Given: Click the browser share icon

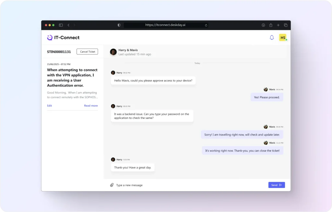Looking at the screenshot, I should point(271,25).
